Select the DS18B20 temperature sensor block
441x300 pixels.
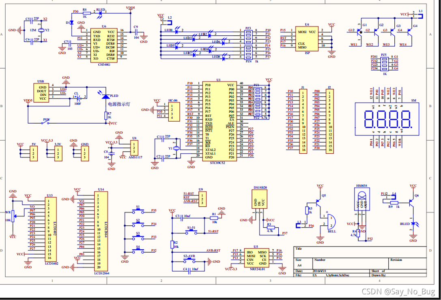click(x=259, y=199)
